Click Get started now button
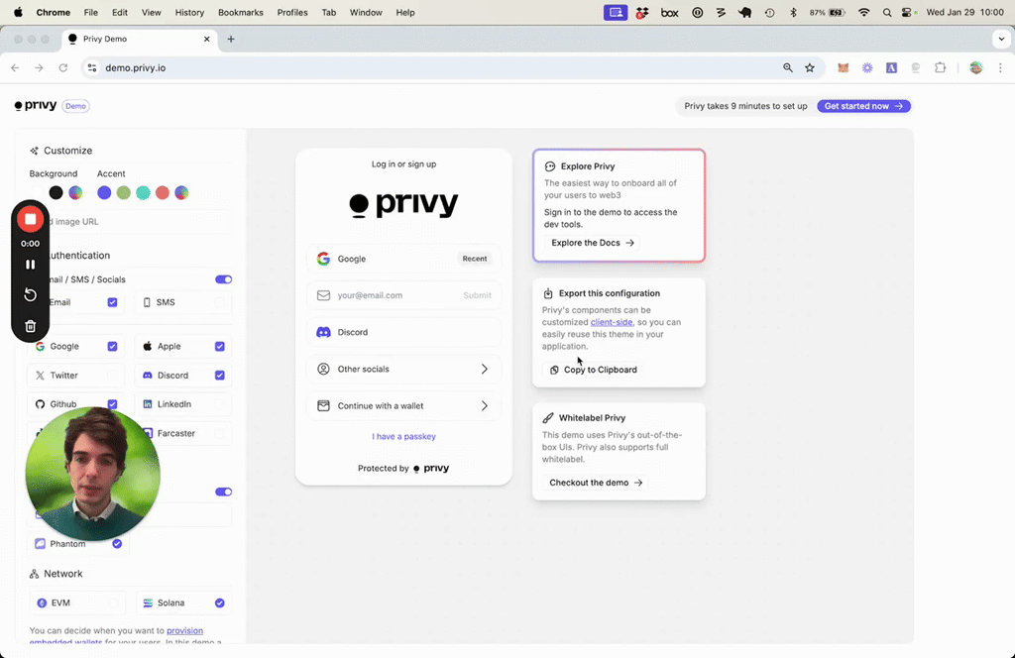The width and height of the screenshot is (1015, 658). coord(863,106)
